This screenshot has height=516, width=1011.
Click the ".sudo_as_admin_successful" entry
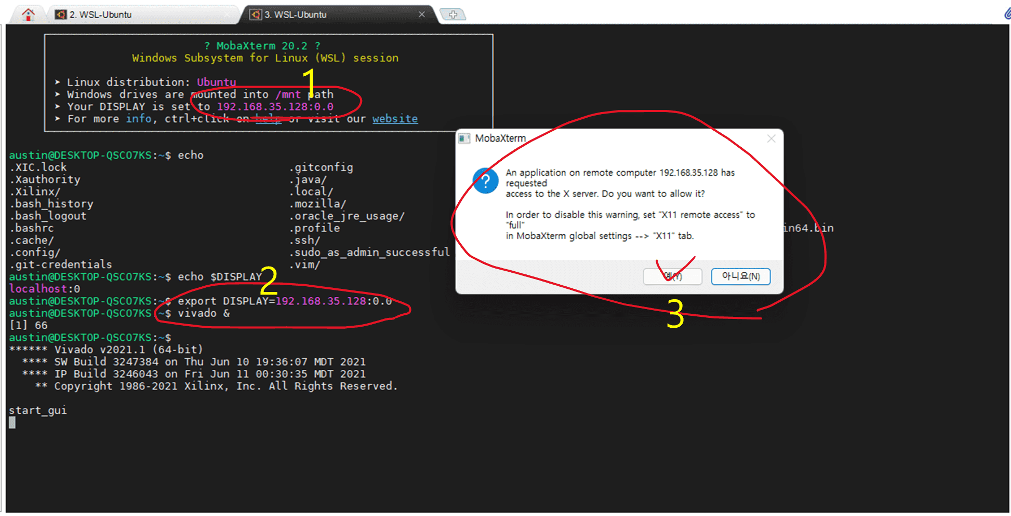369,253
